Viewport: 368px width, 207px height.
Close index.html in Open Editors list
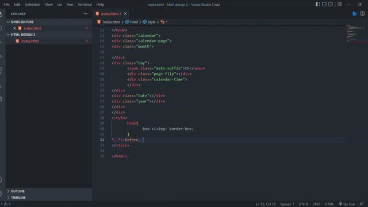point(14,28)
